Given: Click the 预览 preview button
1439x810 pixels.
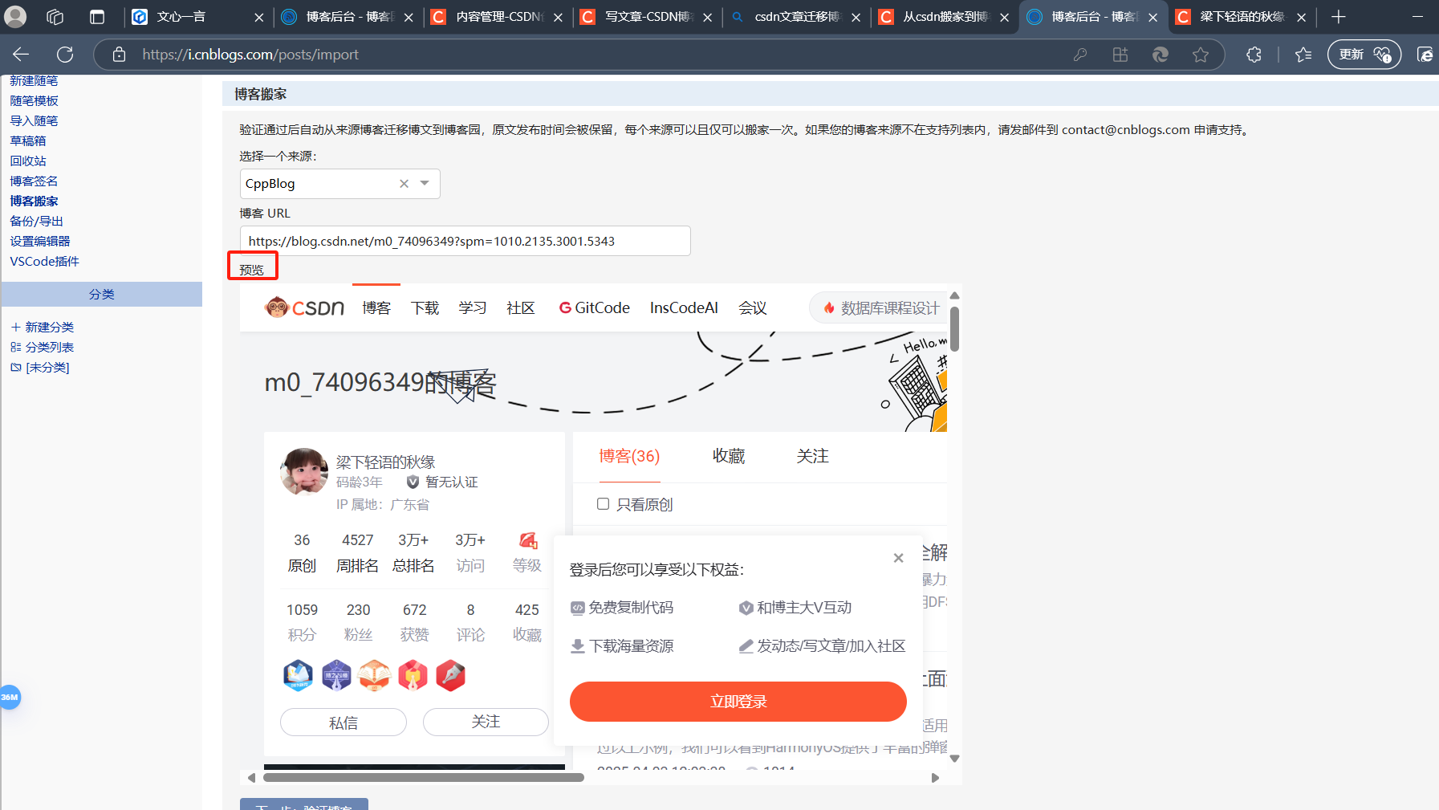Looking at the screenshot, I should (252, 270).
